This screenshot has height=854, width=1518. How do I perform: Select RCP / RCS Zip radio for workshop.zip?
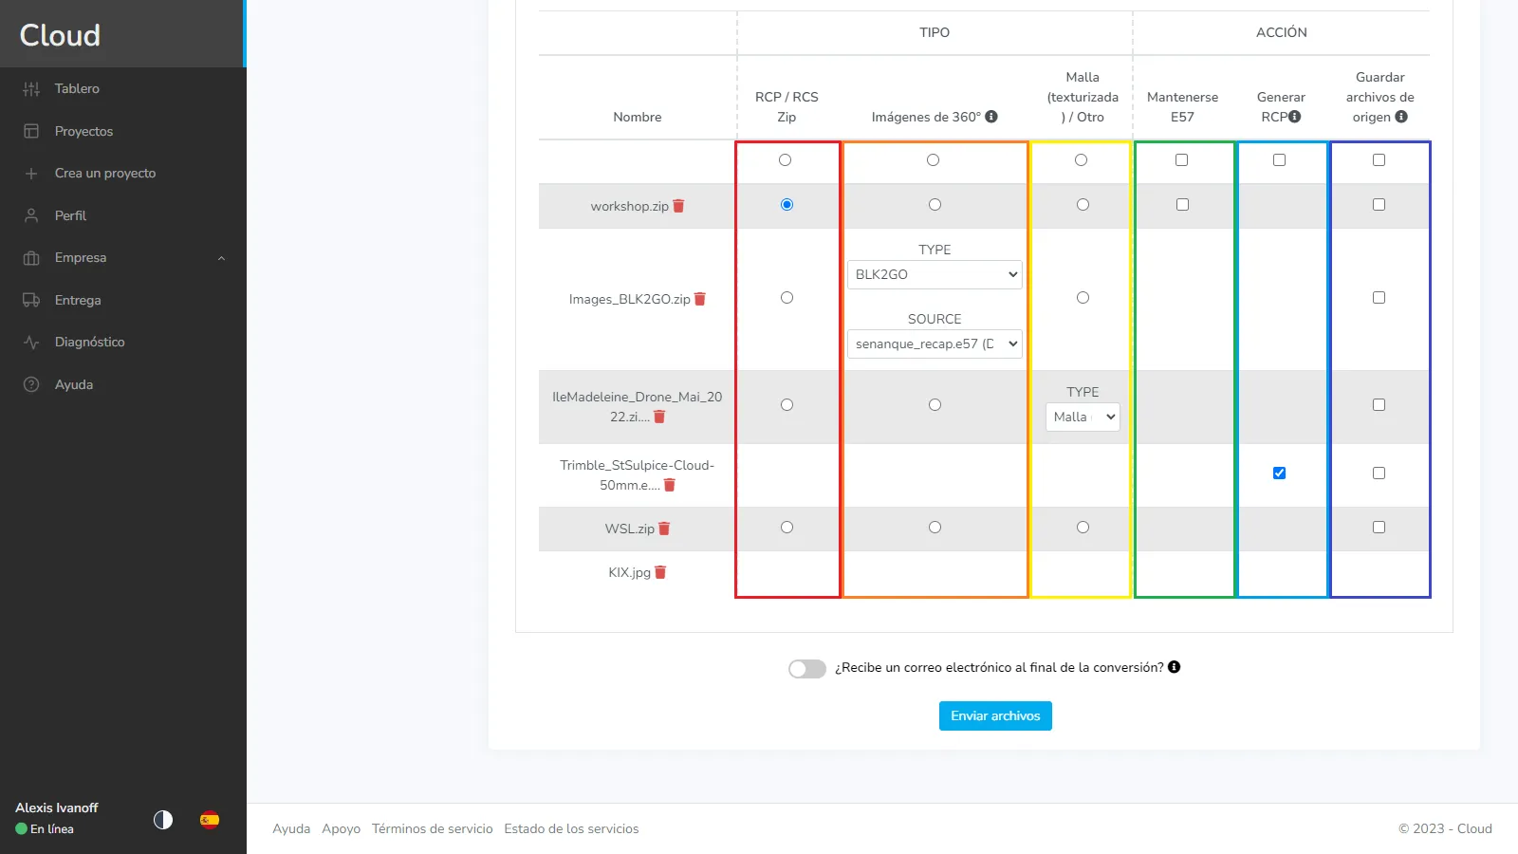pos(787,205)
